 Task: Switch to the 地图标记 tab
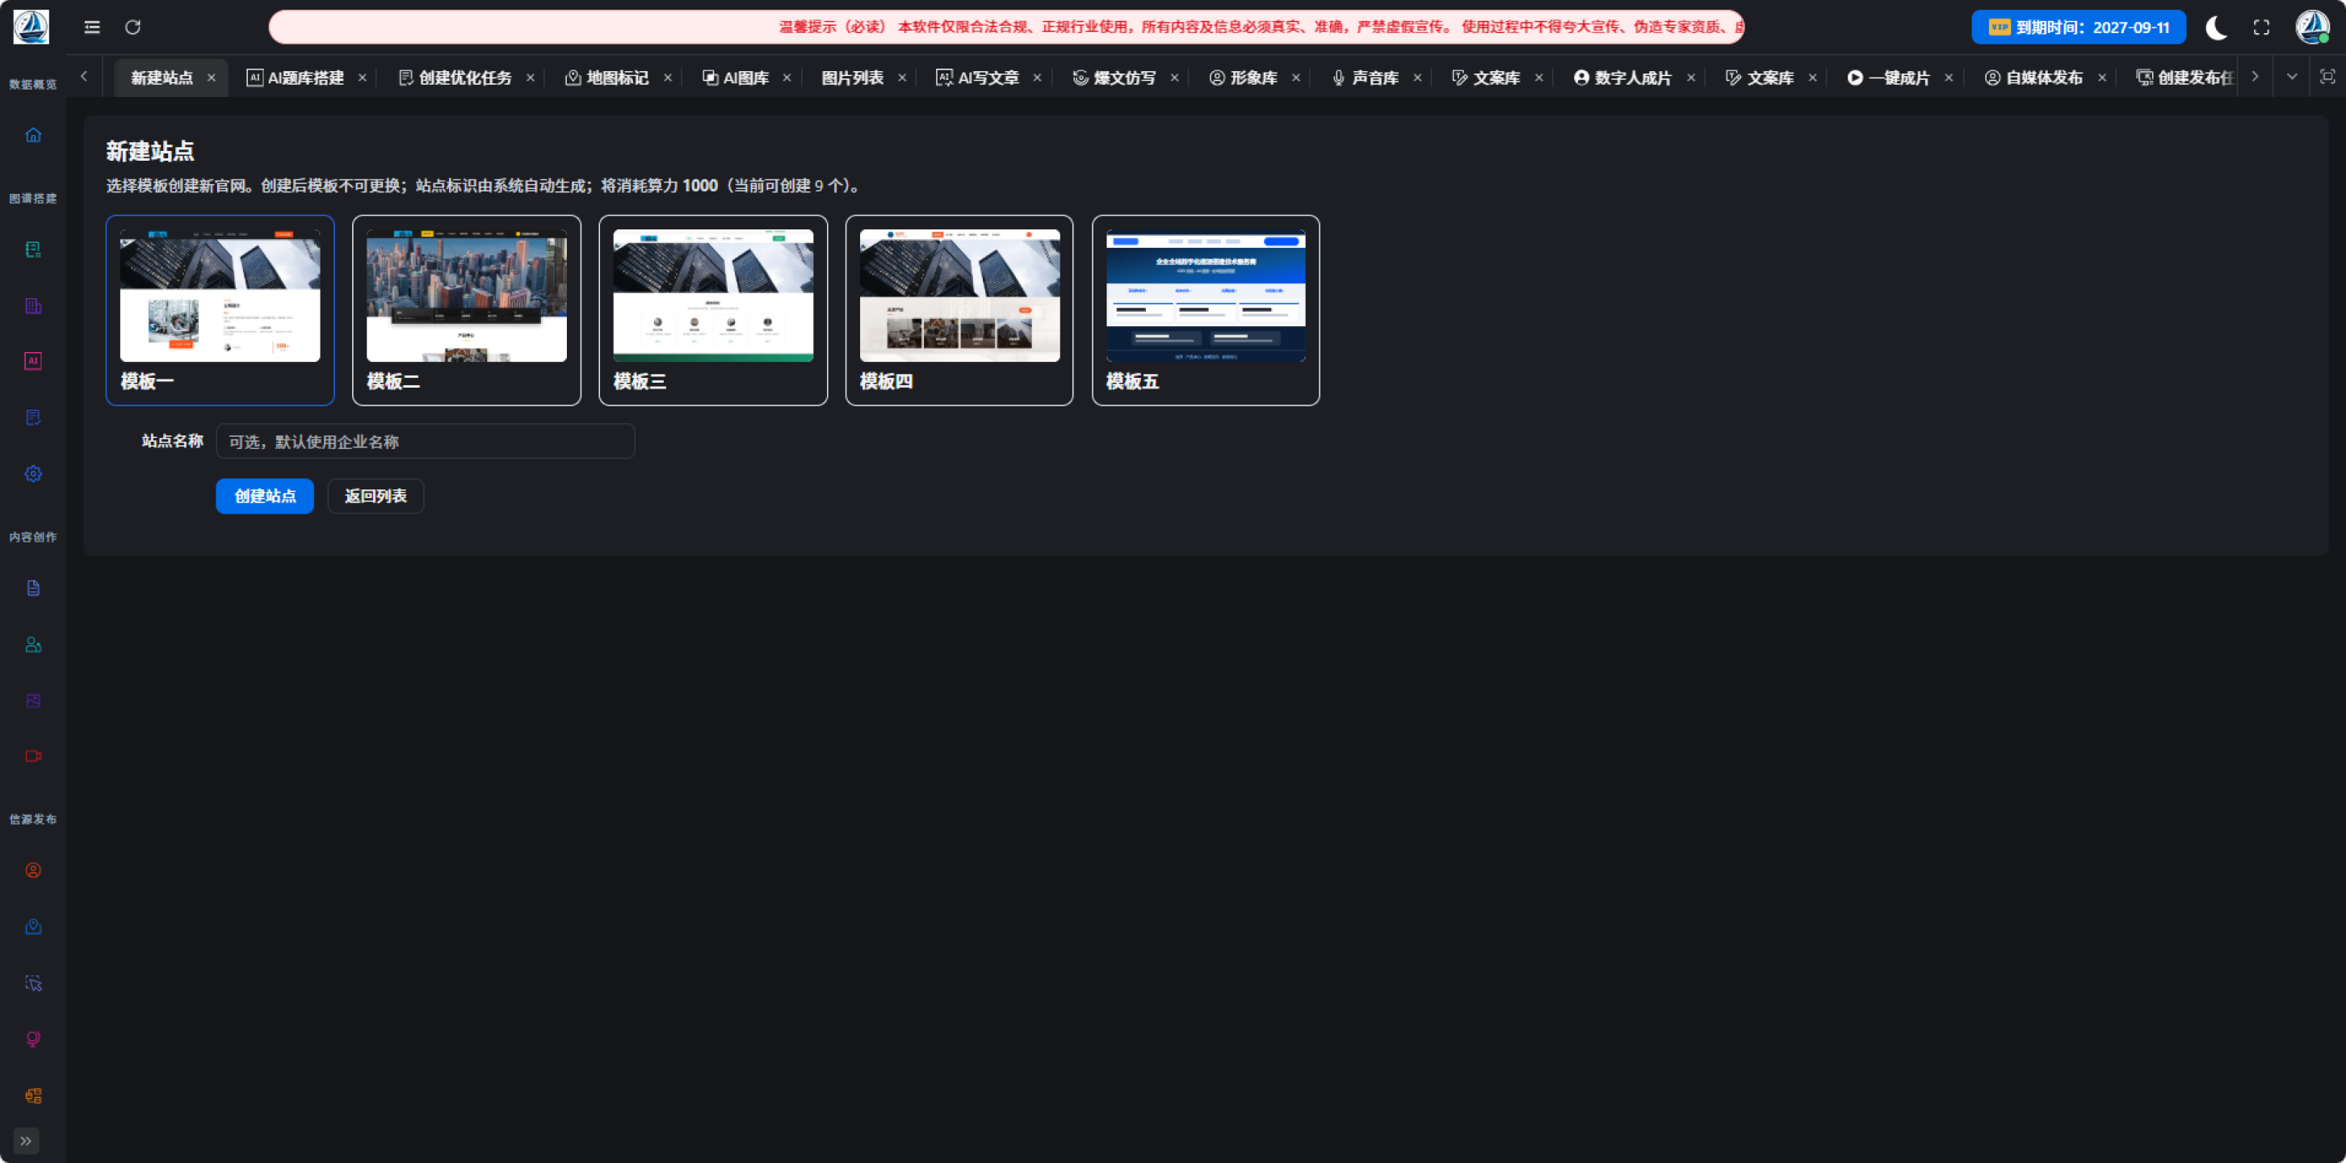(607, 78)
